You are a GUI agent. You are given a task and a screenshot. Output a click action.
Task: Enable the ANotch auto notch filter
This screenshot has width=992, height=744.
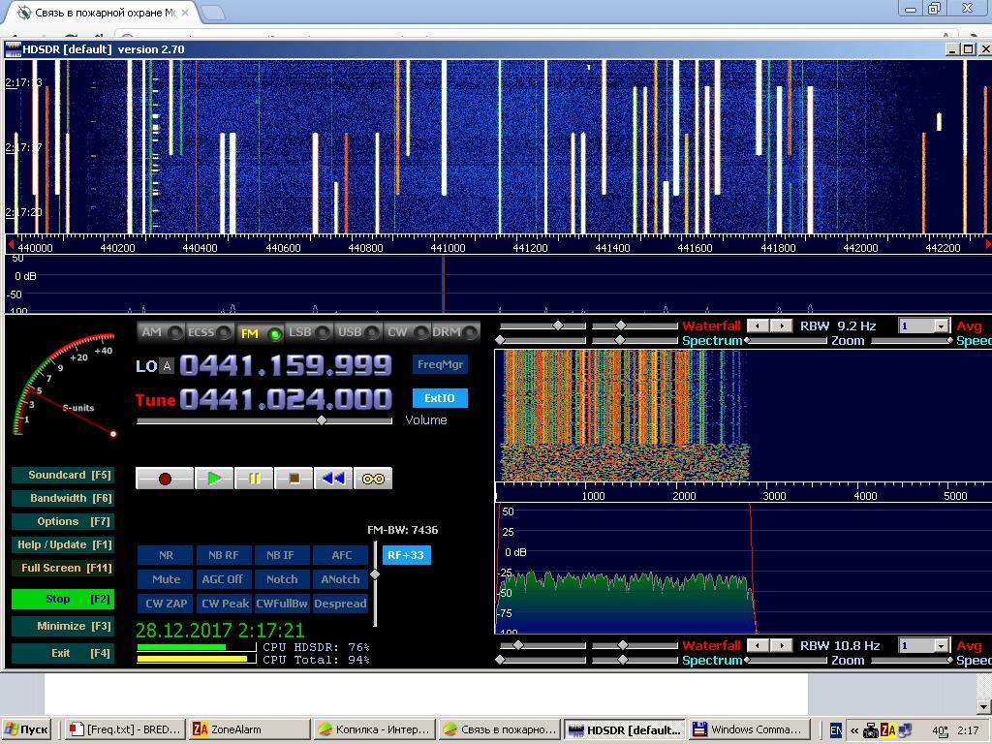pyautogui.click(x=340, y=579)
